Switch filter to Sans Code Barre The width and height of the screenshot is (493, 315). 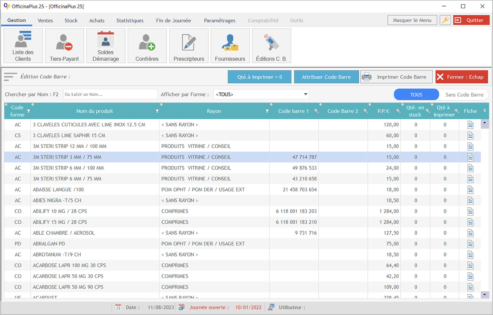pyautogui.click(x=464, y=95)
